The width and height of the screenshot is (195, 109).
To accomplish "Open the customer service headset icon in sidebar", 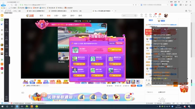I will point(6,98).
